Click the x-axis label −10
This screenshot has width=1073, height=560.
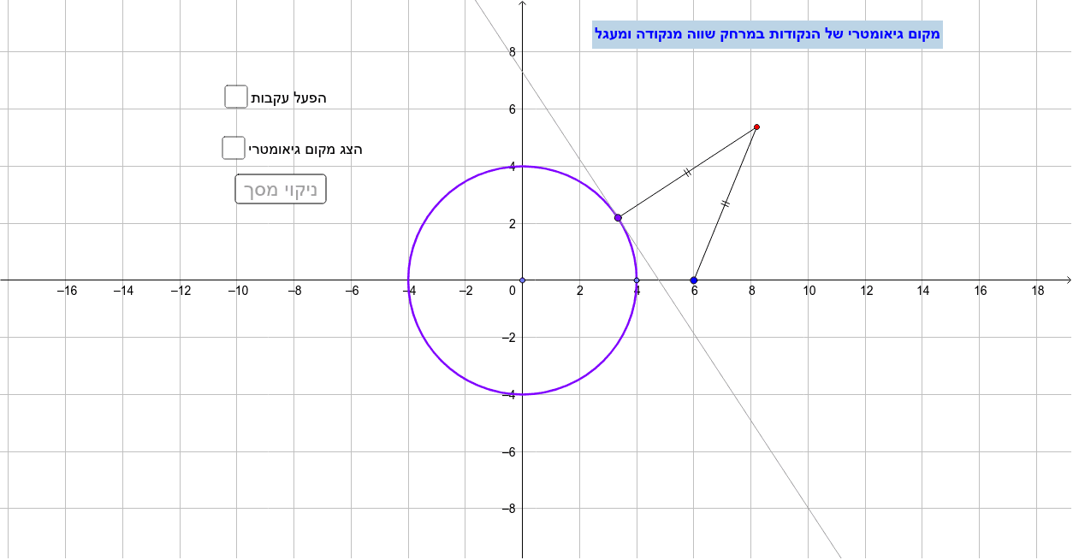tap(238, 291)
